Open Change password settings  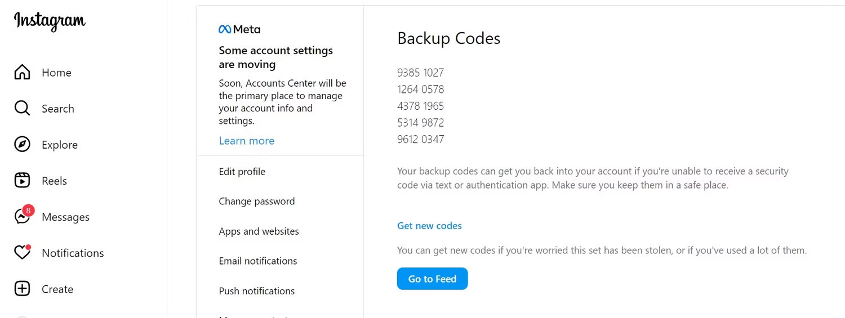click(256, 201)
